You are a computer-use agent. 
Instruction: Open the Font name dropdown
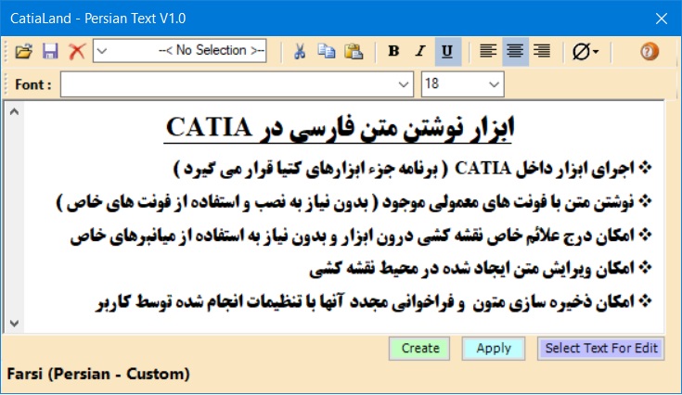pos(404,84)
